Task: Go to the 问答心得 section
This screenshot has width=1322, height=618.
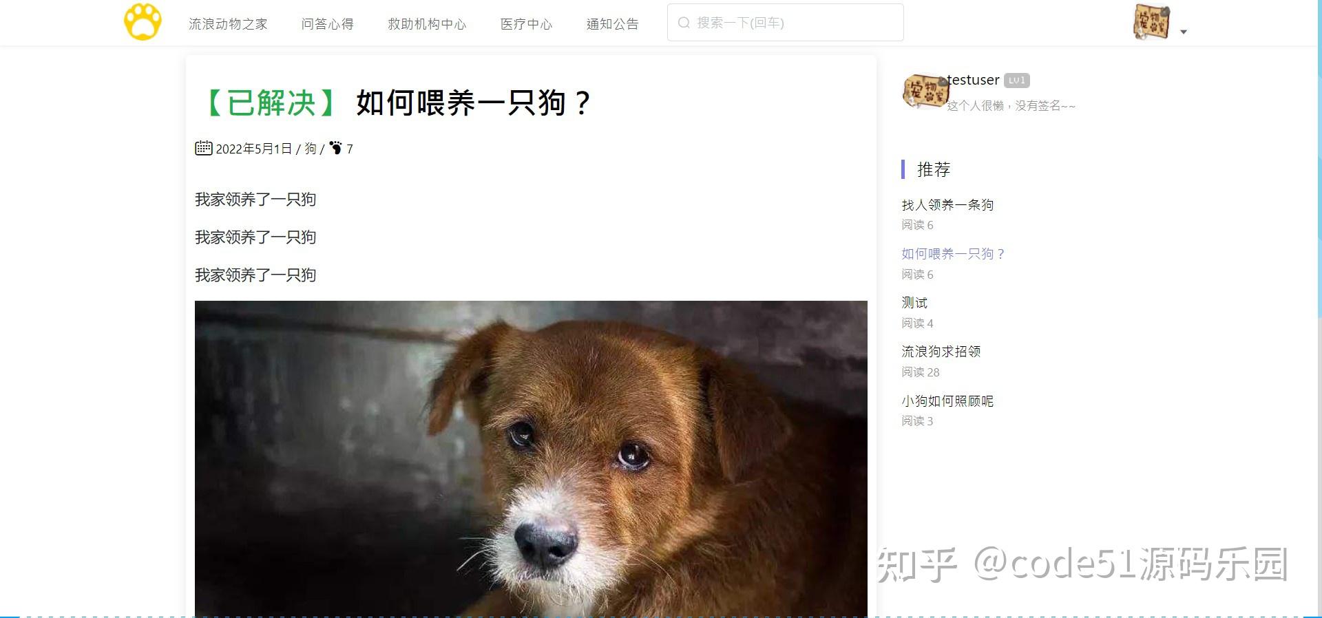Action: [327, 24]
